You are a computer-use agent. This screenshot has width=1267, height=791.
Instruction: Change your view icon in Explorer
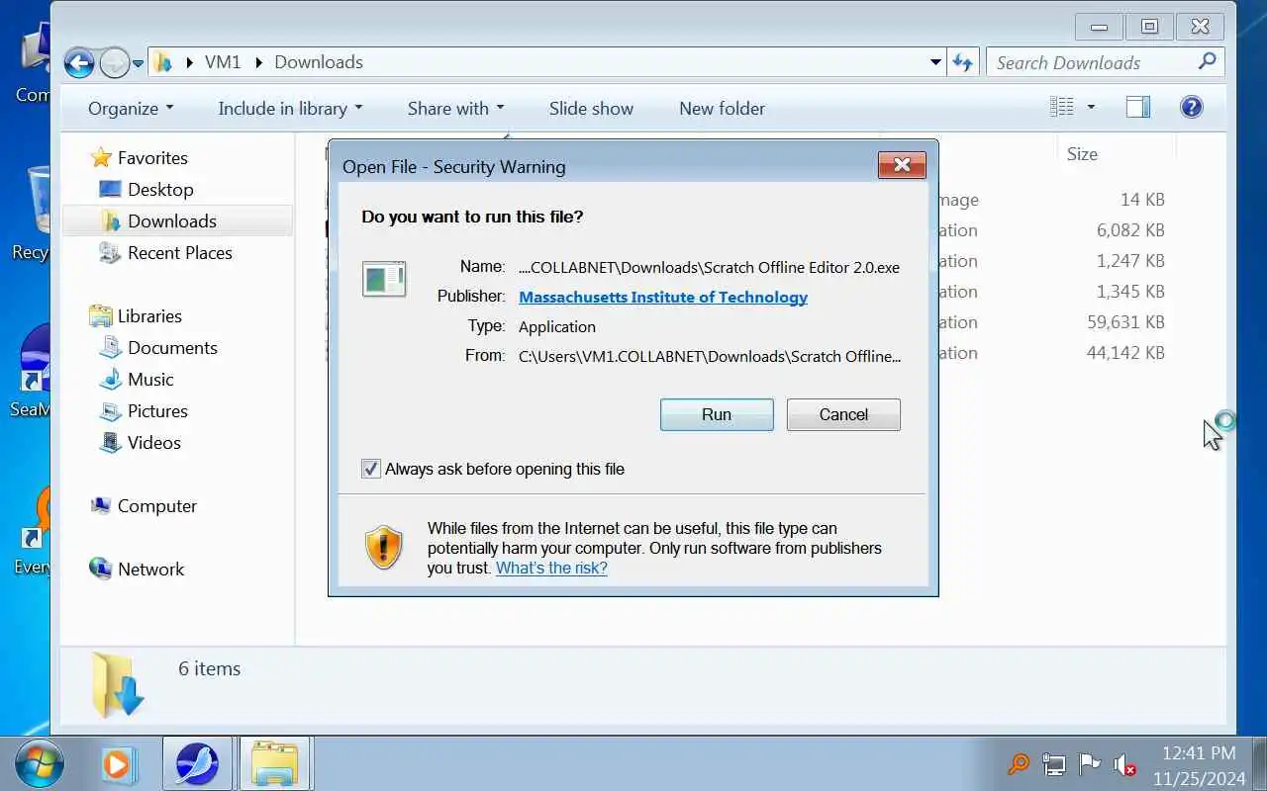pyautogui.click(x=1062, y=107)
